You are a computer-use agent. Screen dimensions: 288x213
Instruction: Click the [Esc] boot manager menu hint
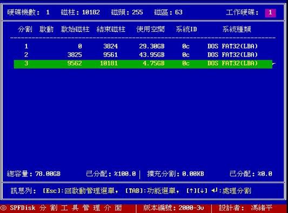click(81, 191)
